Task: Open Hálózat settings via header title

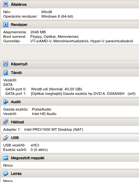Action: (x=18, y=122)
